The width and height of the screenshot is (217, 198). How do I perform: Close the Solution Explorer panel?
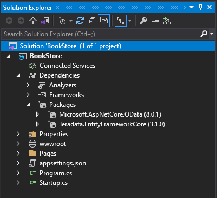[x=209, y=7]
